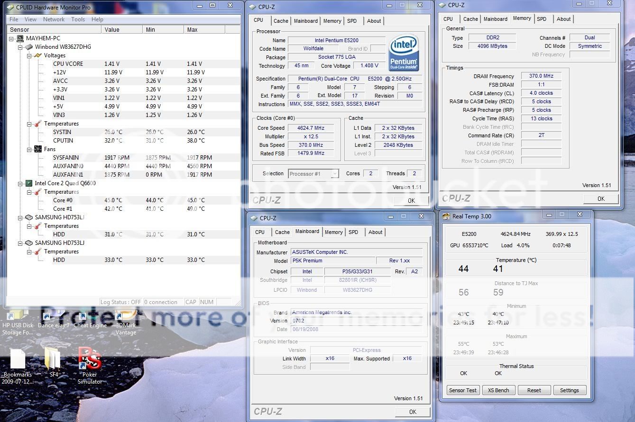Switch to Cache tab in CPU-Z CPU window

click(281, 21)
